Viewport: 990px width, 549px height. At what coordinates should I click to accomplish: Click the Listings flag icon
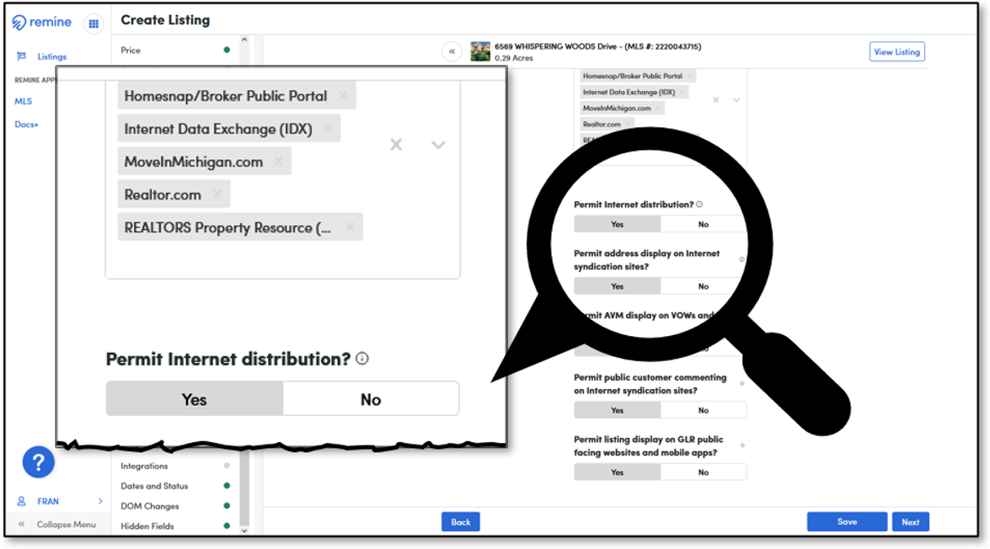pyautogui.click(x=21, y=56)
